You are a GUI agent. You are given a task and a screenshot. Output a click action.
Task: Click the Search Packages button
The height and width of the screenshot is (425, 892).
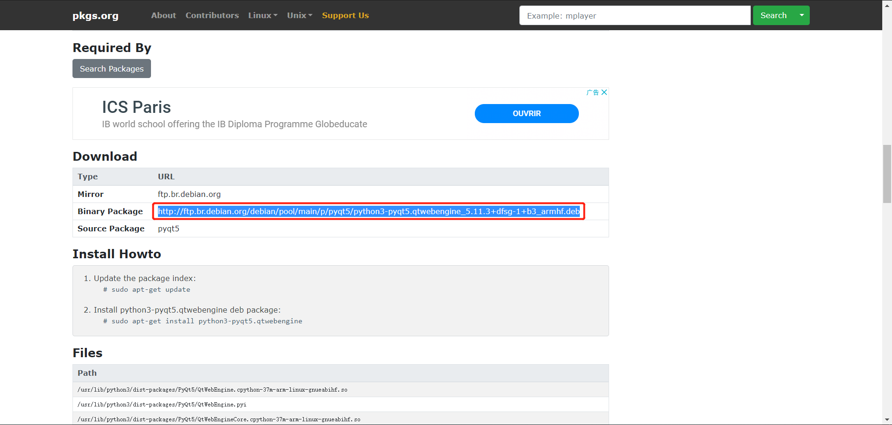(111, 68)
